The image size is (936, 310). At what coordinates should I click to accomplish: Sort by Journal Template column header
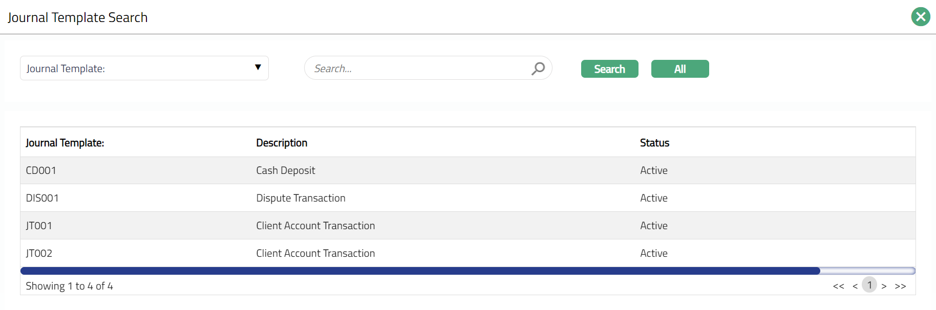[65, 143]
